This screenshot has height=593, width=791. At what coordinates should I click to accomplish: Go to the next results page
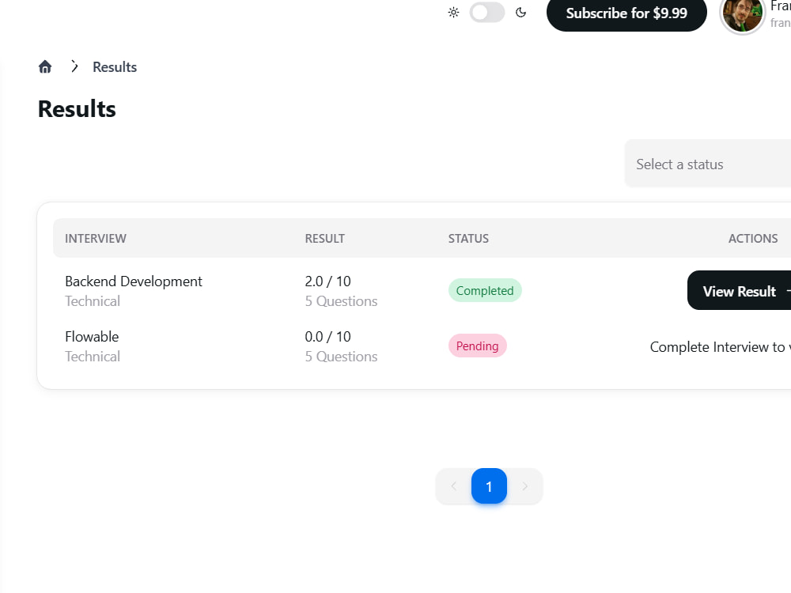coord(524,486)
